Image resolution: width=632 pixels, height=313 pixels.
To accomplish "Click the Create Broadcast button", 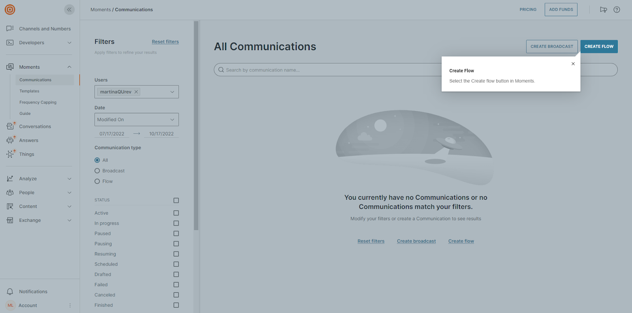I will coord(552,47).
